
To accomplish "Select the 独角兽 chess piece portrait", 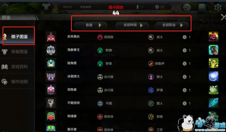I will coord(51,63).
